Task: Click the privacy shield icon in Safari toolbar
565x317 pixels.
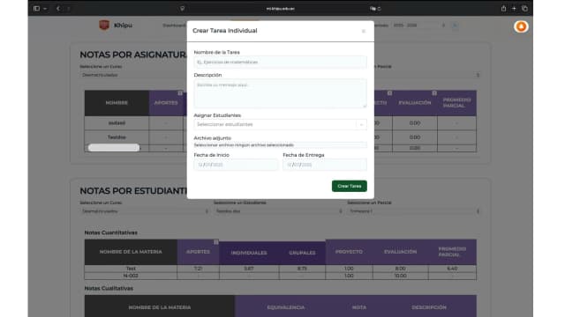Action: coord(183,9)
